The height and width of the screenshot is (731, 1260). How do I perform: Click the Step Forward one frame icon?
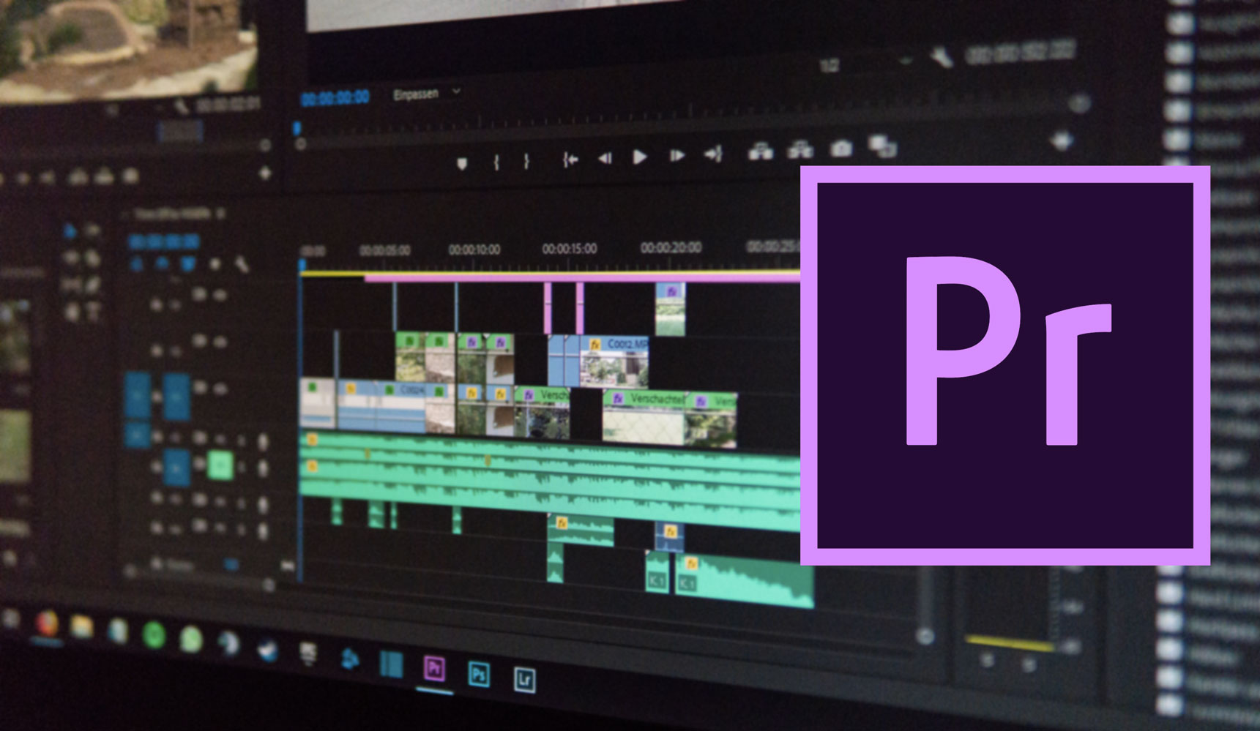pyautogui.click(x=677, y=155)
